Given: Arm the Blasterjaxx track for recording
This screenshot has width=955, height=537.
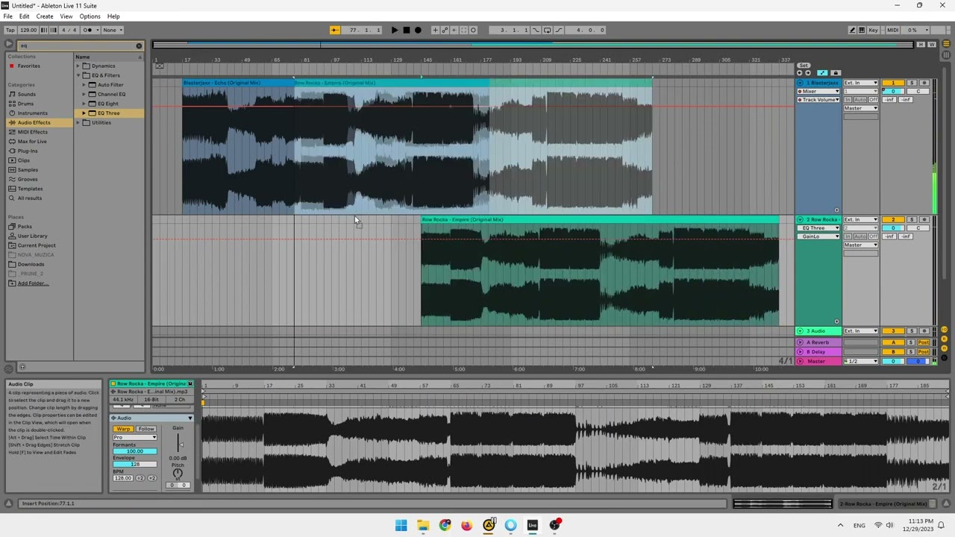Looking at the screenshot, I should pos(924,83).
